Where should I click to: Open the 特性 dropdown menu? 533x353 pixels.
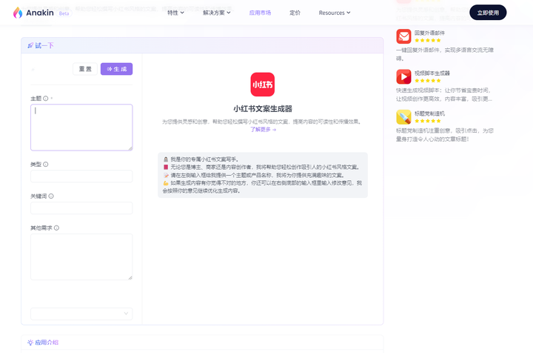[x=175, y=13]
